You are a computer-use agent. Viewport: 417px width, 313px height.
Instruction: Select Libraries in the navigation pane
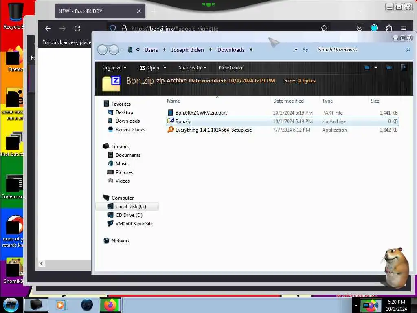pyautogui.click(x=121, y=147)
